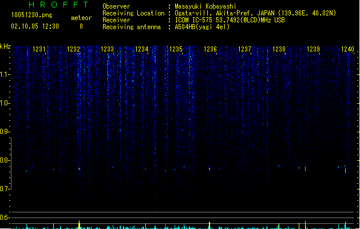
Task: Click the 1234 time marker
Action: (x=142, y=49)
